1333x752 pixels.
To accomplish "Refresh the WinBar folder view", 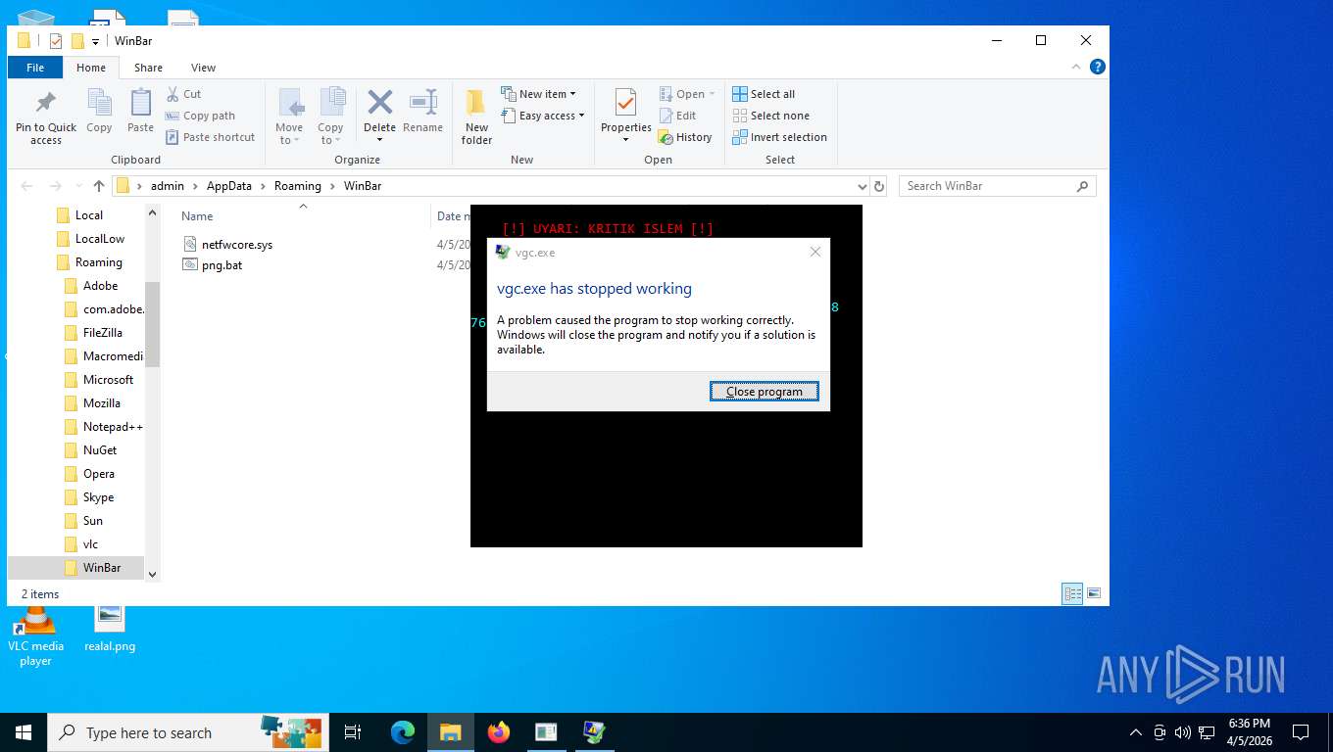I will pos(879,186).
